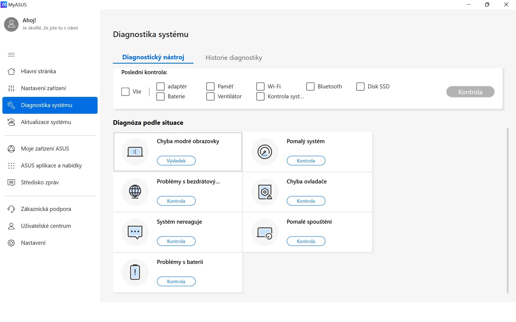516x322 pixels.
Task: Switch to Historie diagnostiky tab
Action: pos(234,58)
